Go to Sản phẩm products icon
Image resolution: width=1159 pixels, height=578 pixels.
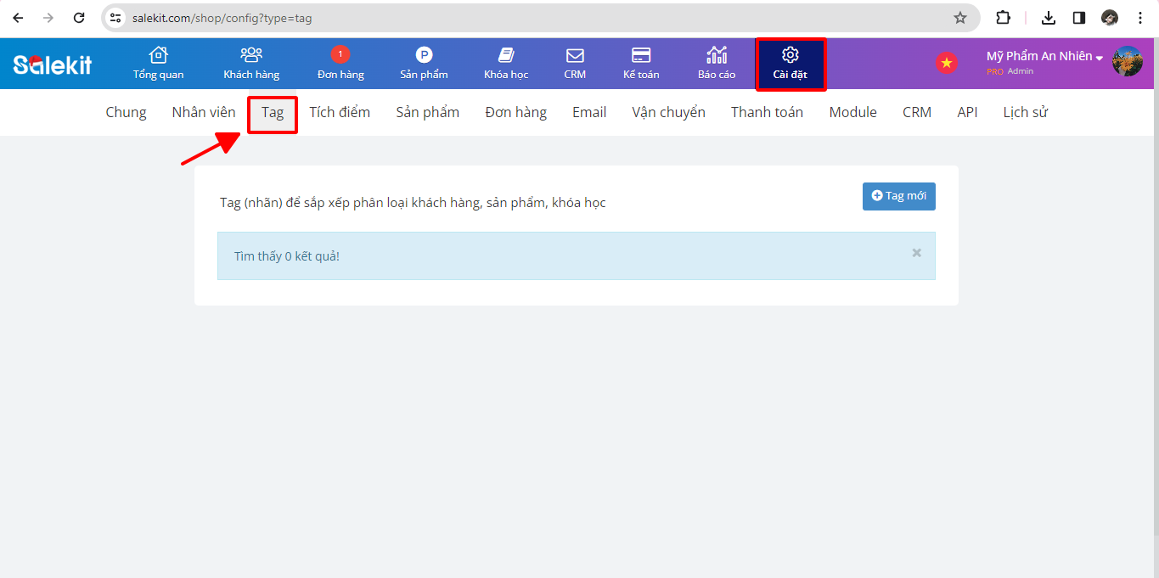click(424, 56)
